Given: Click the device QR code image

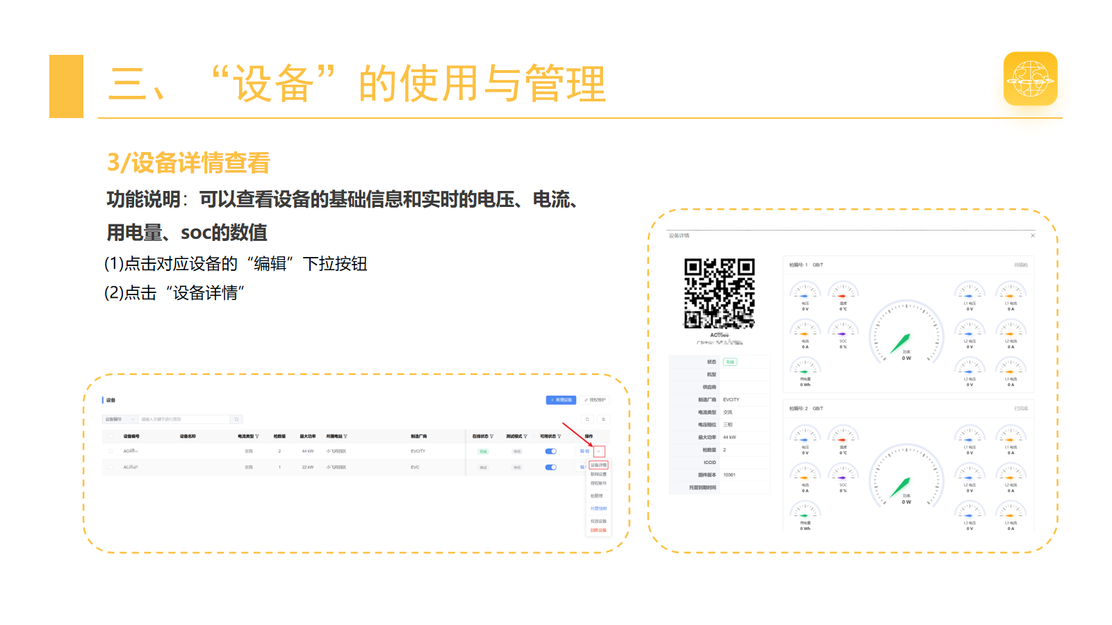Looking at the screenshot, I should 719,293.
